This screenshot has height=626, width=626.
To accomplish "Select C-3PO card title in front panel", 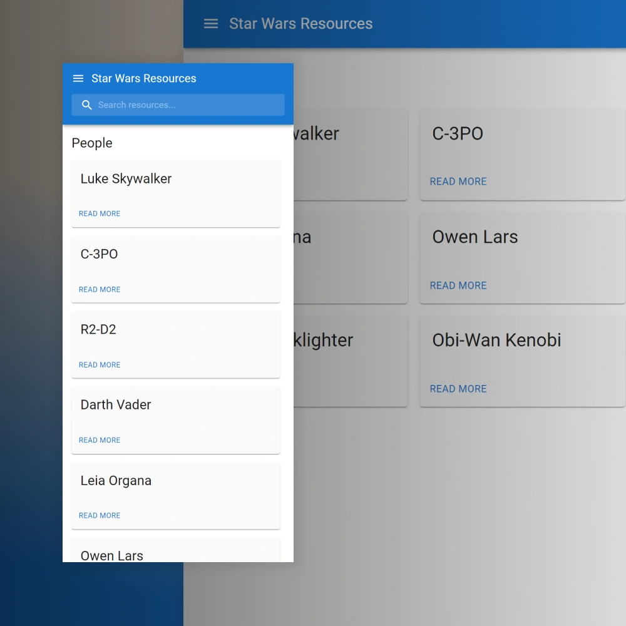I will pos(99,254).
